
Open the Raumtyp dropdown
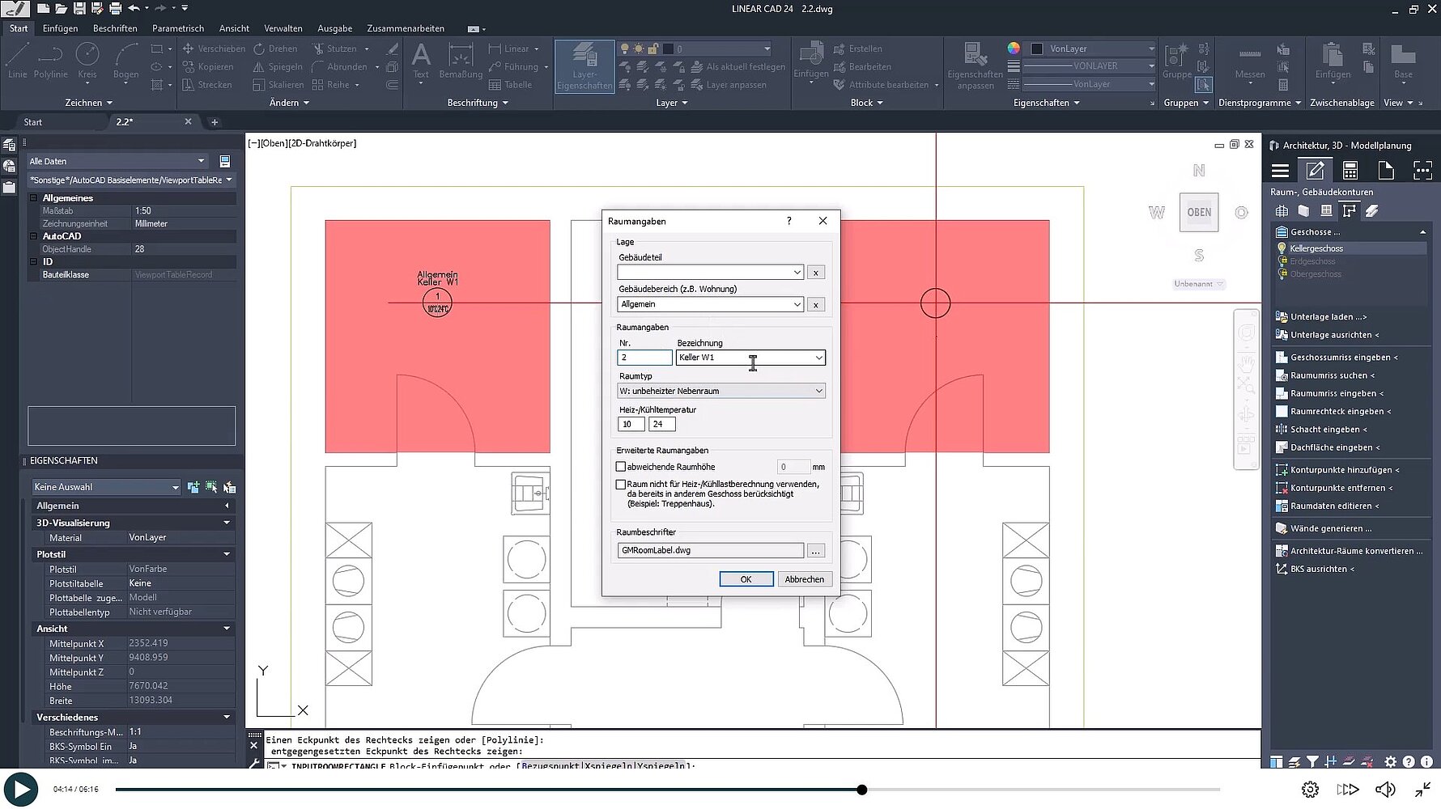[818, 391]
